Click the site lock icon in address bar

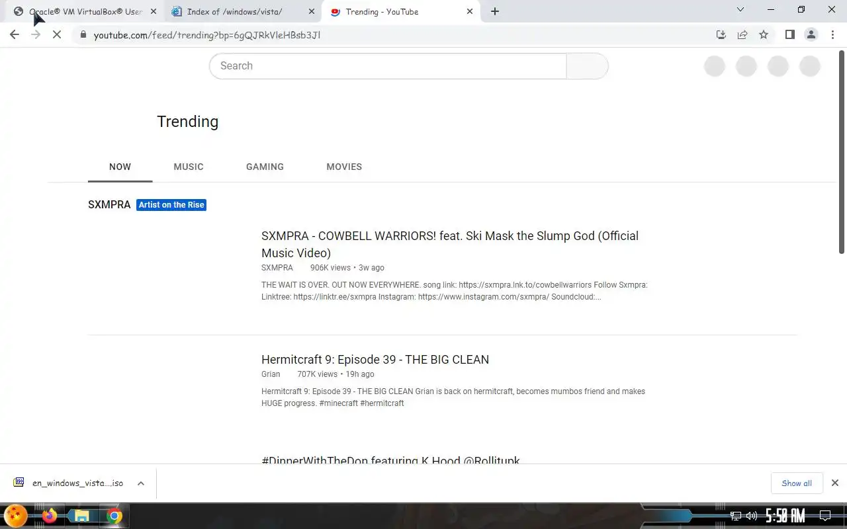pos(83,34)
